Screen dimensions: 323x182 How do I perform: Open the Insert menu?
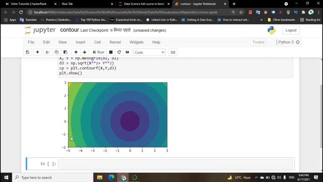(80, 42)
